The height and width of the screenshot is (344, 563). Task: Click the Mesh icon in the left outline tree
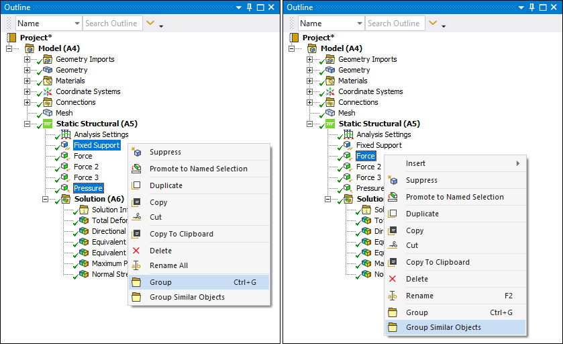tap(48, 114)
